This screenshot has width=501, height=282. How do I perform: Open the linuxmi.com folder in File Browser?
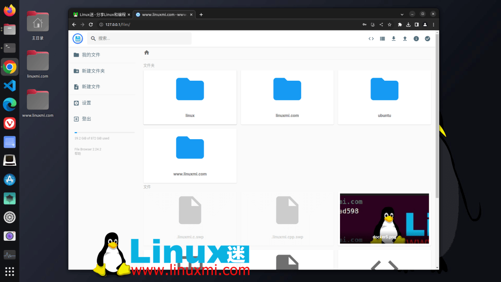tap(287, 97)
